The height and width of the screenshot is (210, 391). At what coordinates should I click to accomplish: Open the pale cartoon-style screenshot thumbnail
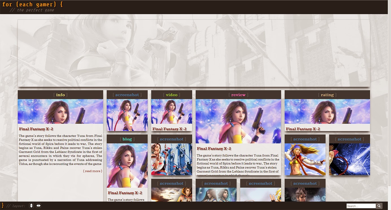click(x=261, y=195)
